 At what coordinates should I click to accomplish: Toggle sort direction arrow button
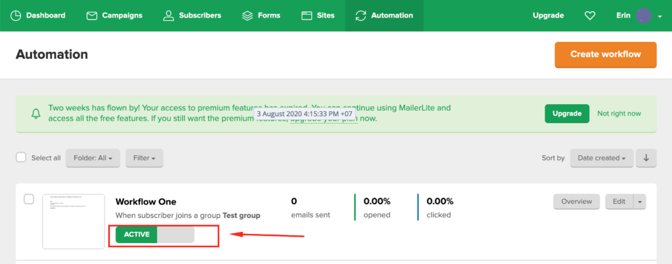pyautogui.click(x=646, y=158)
